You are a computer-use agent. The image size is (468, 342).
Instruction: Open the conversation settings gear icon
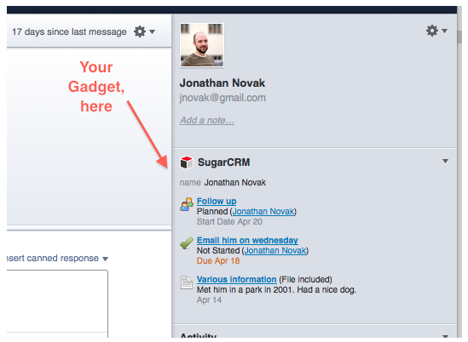click(x=140, y=31)
